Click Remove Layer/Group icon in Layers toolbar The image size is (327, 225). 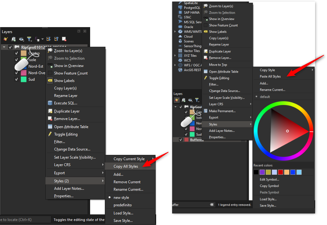[x=64, y=39]
